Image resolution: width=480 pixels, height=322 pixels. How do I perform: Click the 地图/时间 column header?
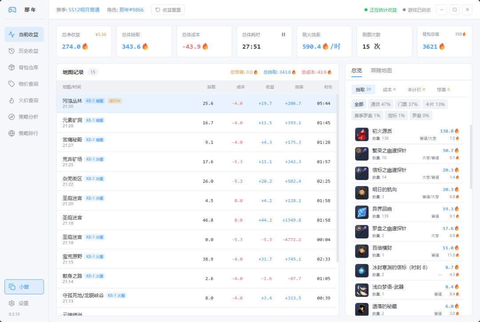pos(72,87)
